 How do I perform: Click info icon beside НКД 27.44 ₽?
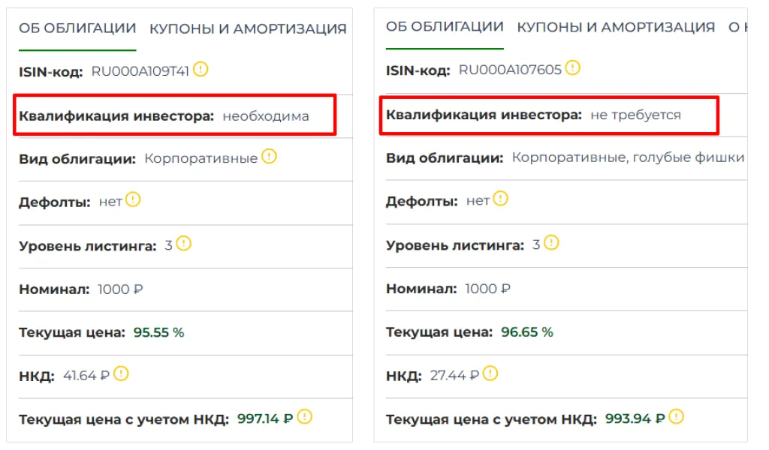click(x=490, y=373)
